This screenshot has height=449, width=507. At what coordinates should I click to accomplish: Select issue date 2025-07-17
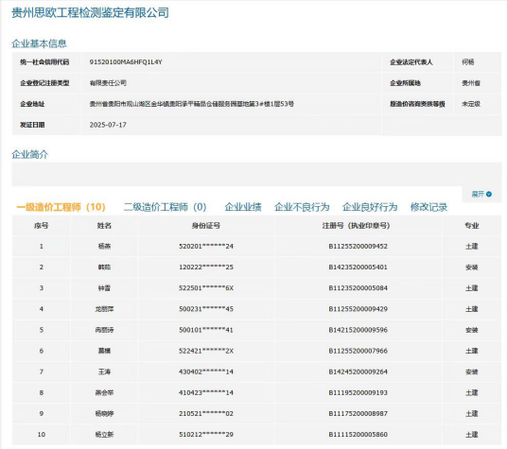coord(108,125)
